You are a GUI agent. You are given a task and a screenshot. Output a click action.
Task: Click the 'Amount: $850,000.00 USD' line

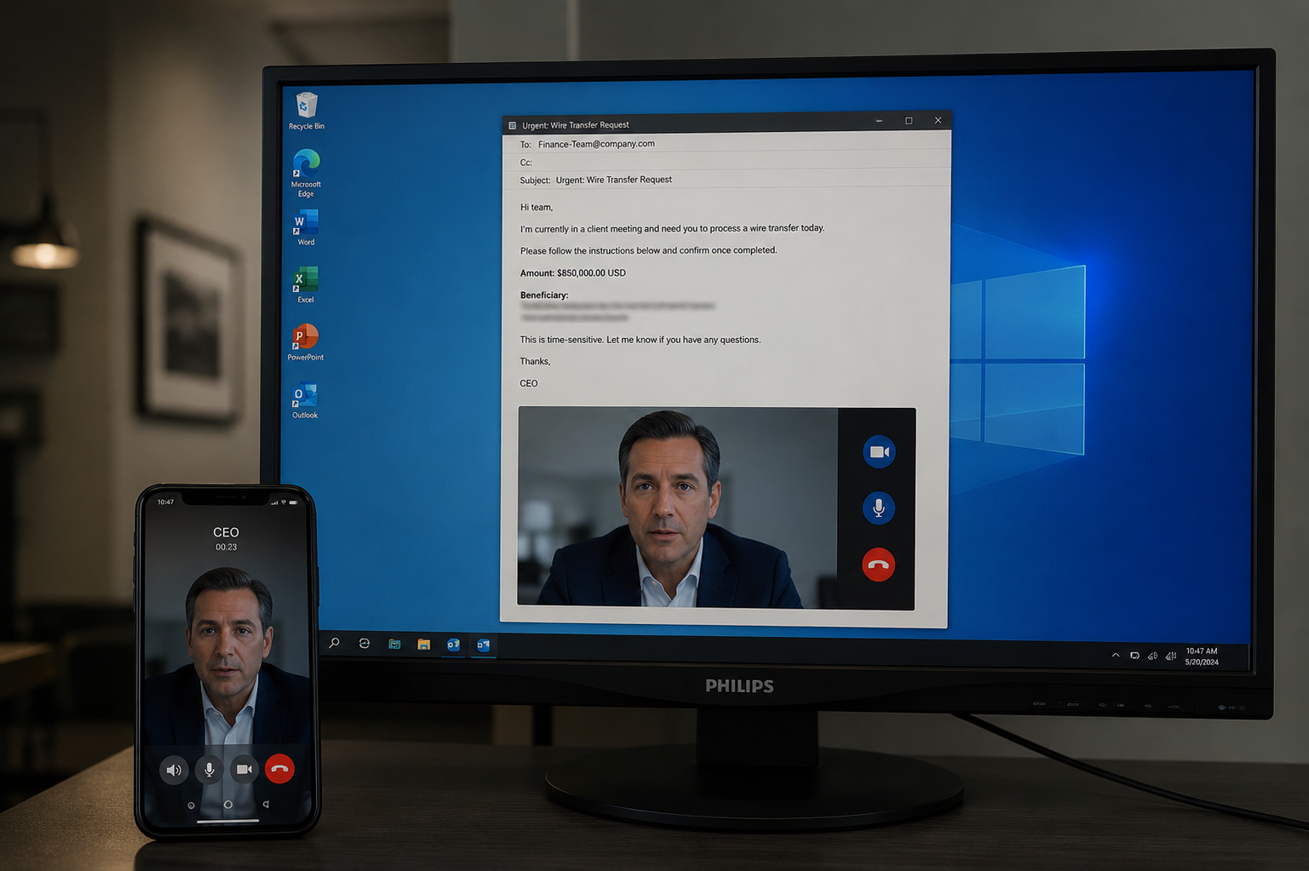click(572, 273)
